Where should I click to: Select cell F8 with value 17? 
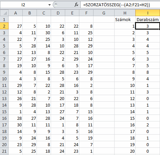86,65
